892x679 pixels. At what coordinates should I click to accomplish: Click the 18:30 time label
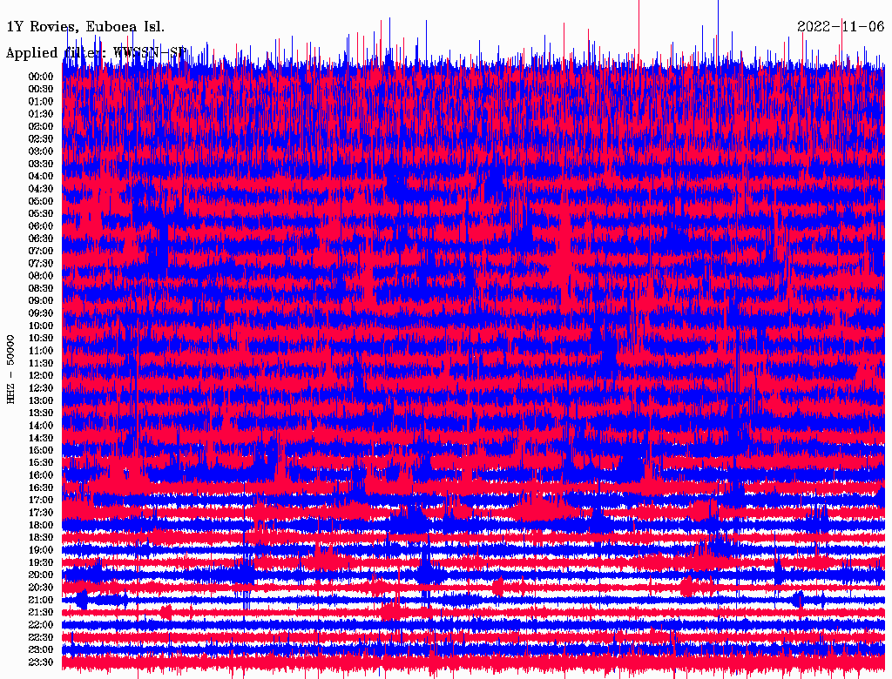pos(41,537)
